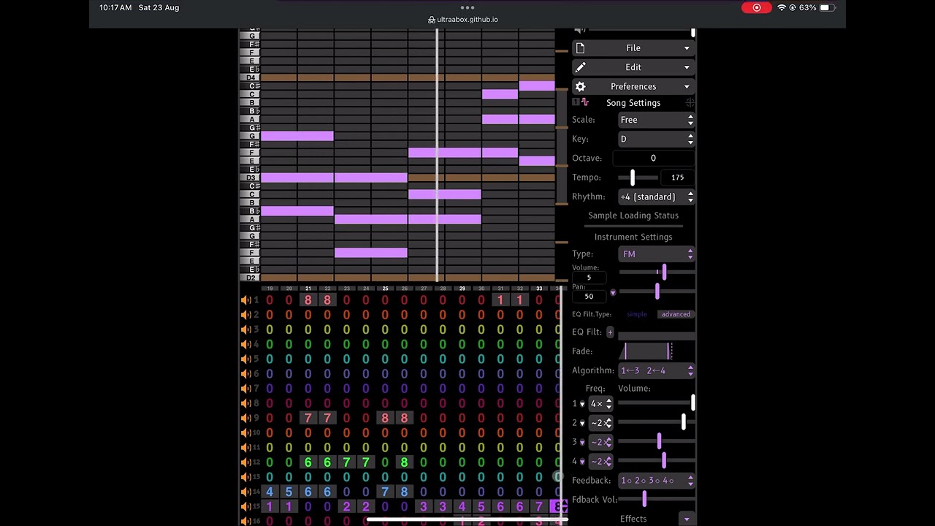Screen dimensions: 935x526
Task: Mute channel 8 with its speaker toggle
Action: pyautogui.click(x=245, y=403)
